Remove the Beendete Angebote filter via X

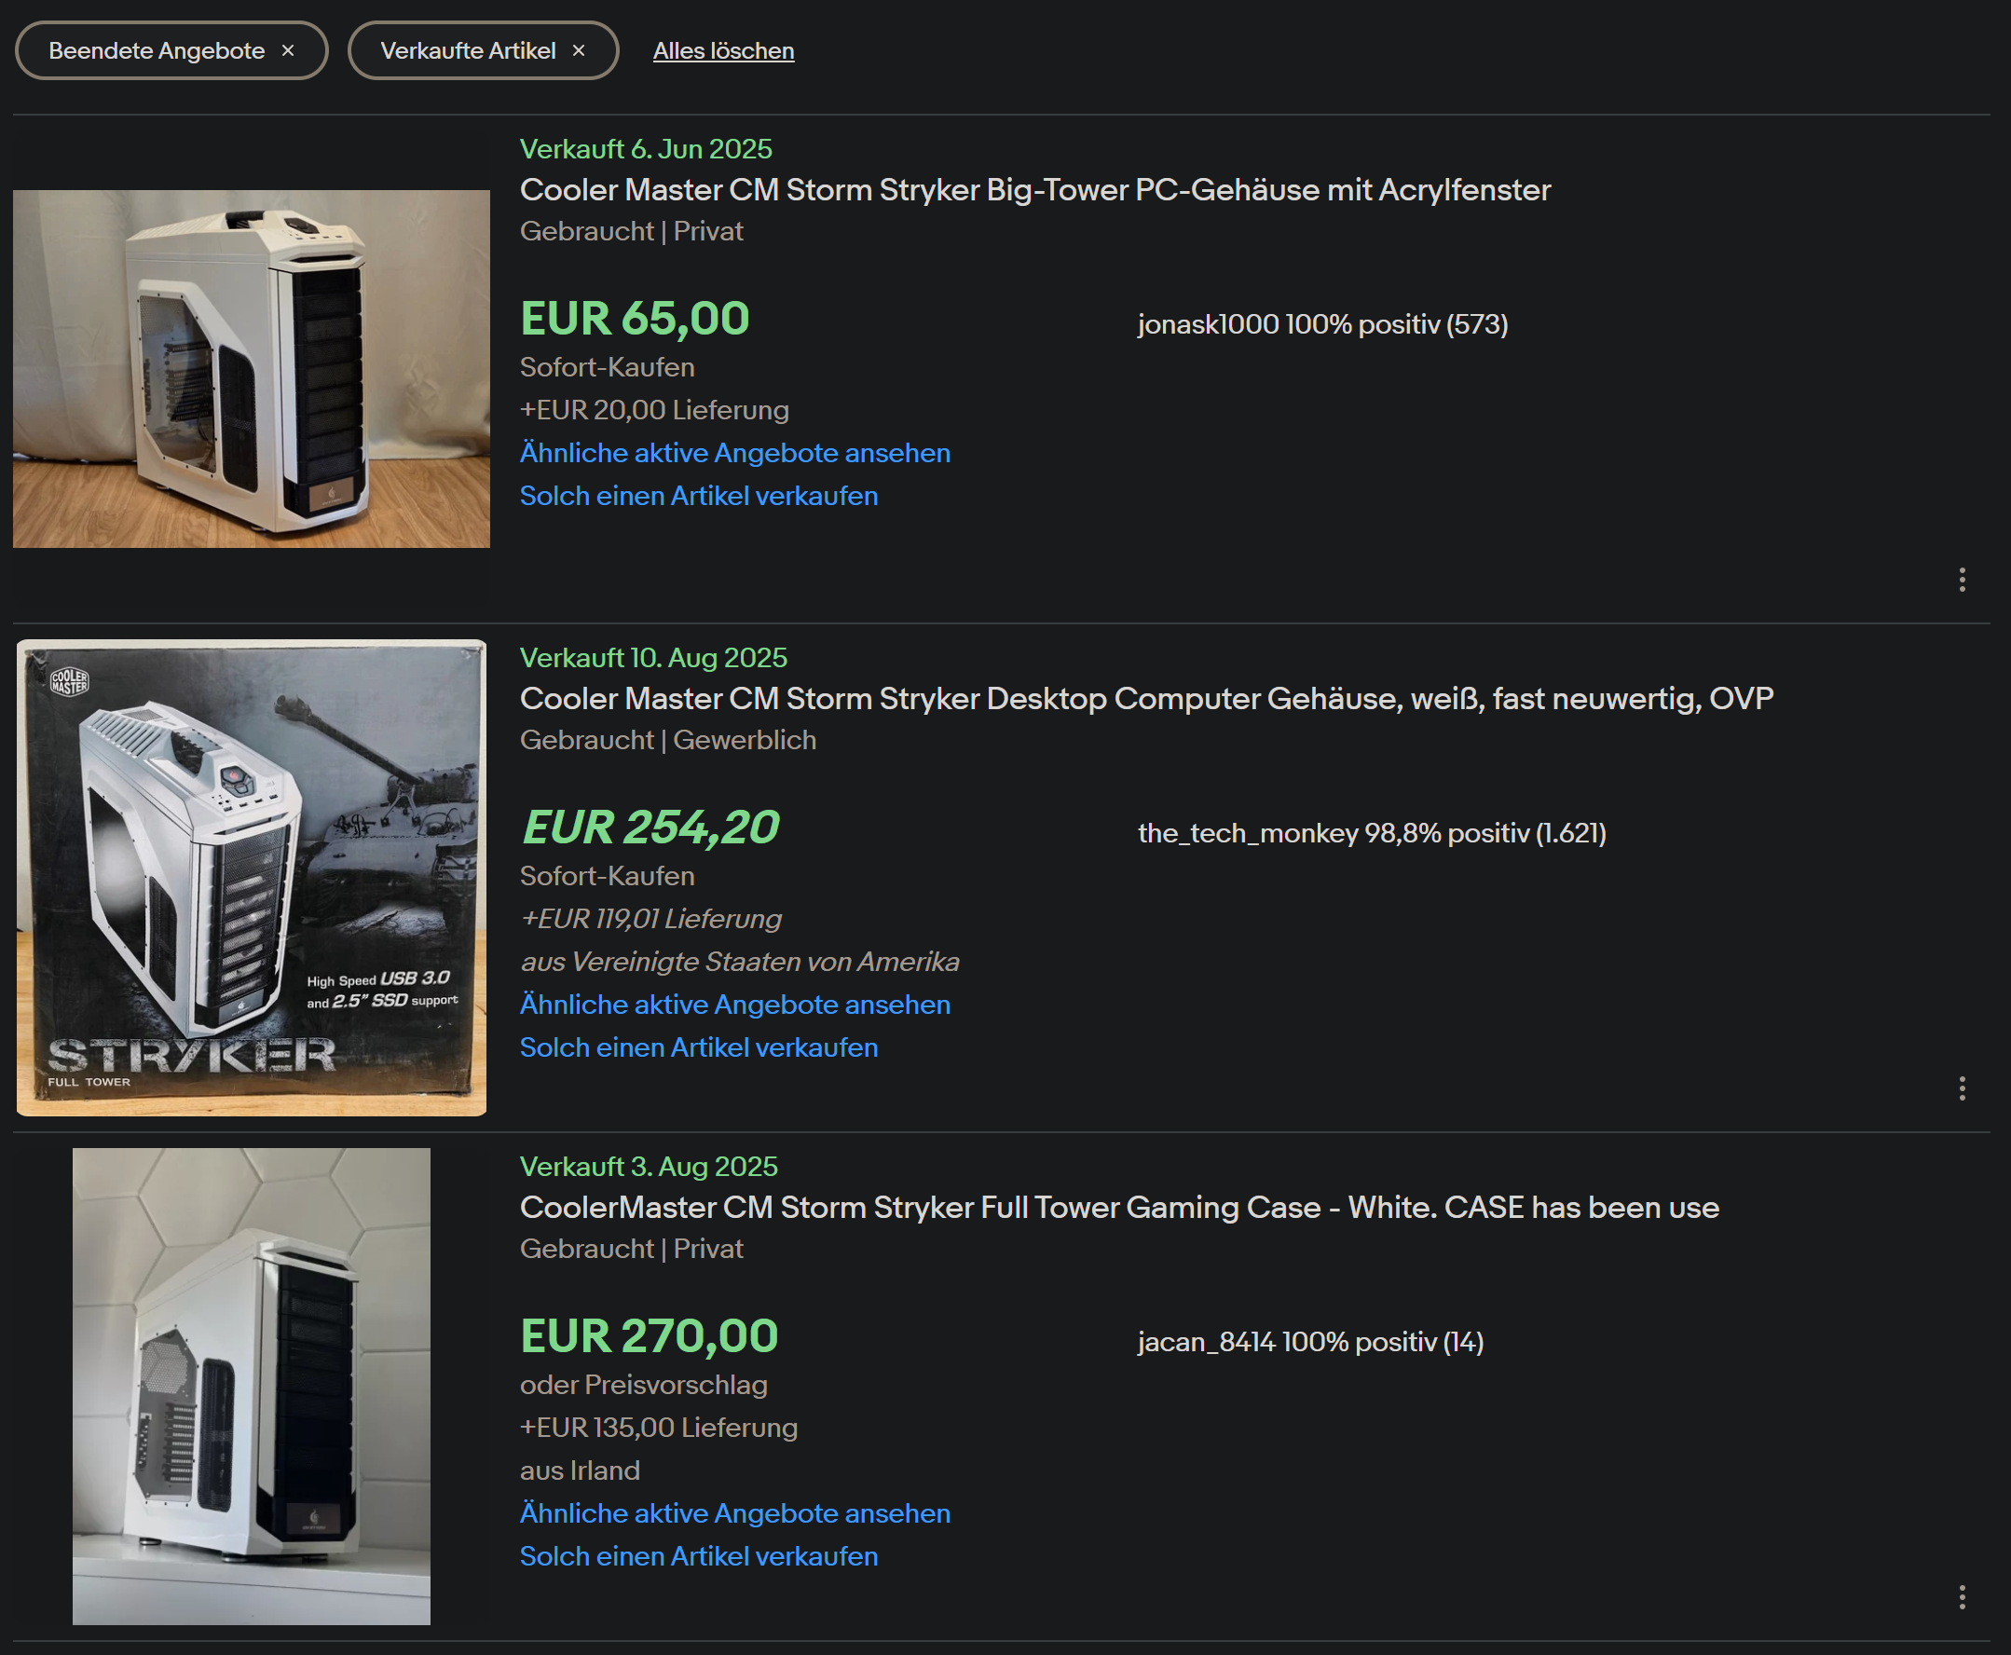288,50
